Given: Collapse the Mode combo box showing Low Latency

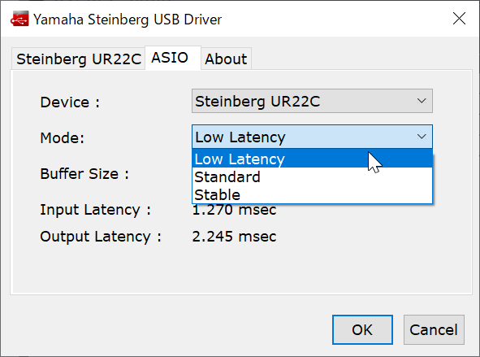Looking at the screenshot, I should coord(312,137).
